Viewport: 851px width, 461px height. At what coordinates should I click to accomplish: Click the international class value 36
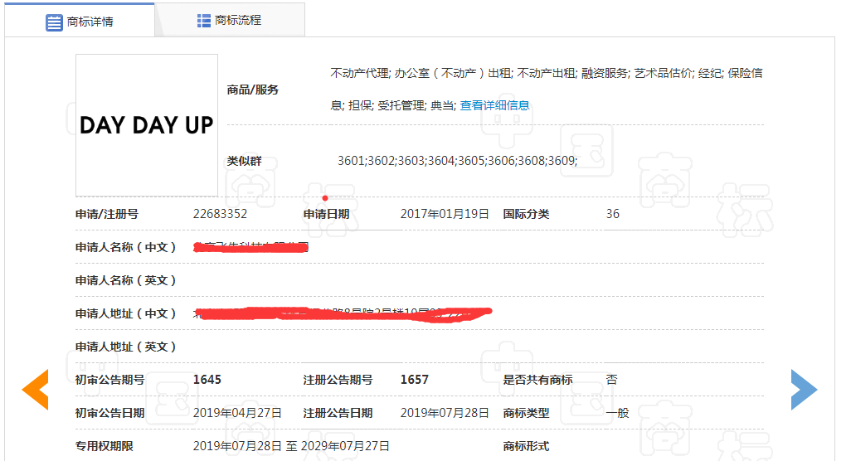coord(612,214)
